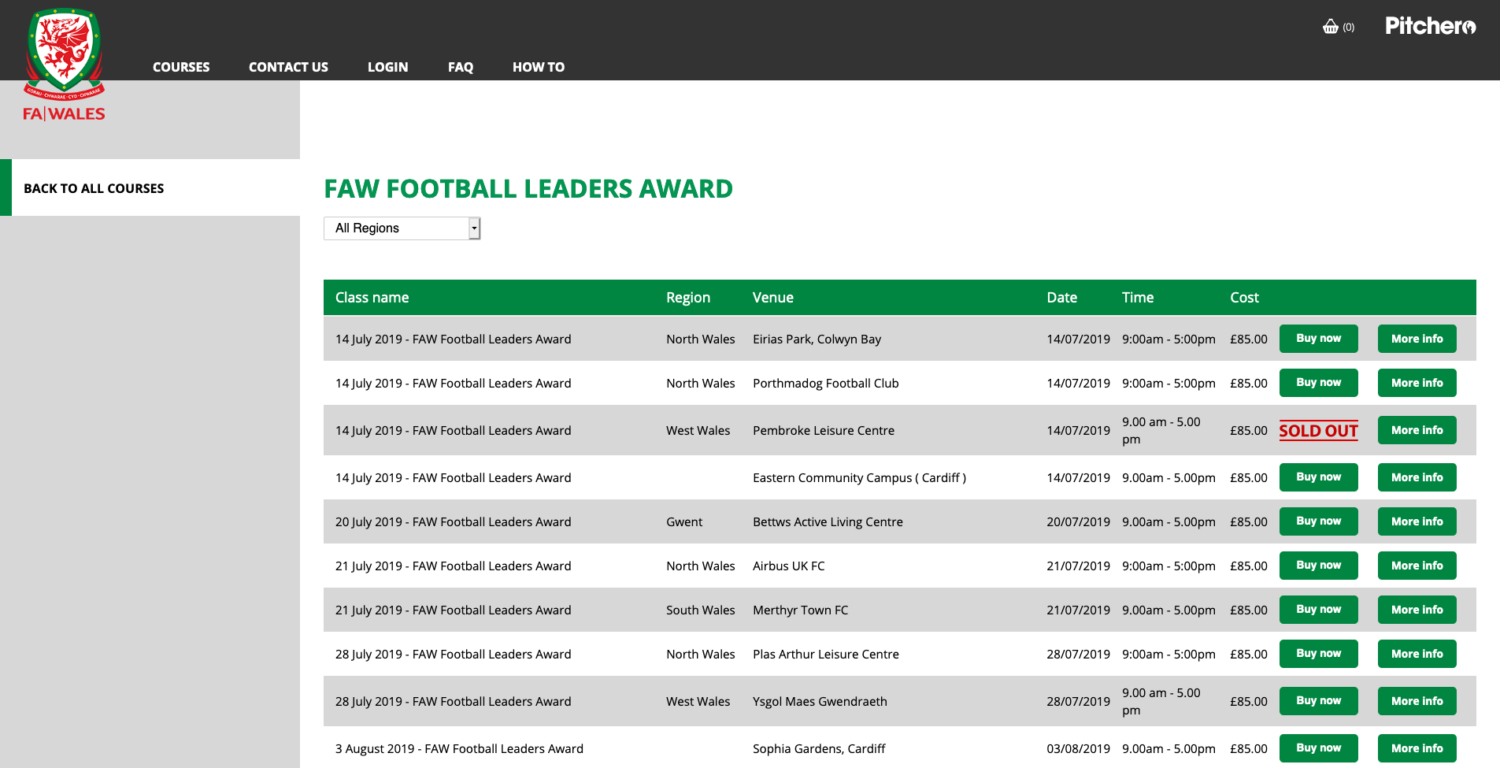Open the shopping basket icon
Viewport: 1500px width, 768px height.
point(1331,27)
